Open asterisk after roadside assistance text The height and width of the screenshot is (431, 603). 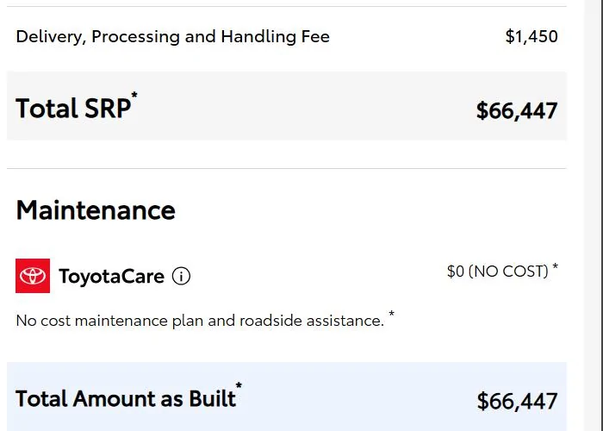tap(391, 313)
